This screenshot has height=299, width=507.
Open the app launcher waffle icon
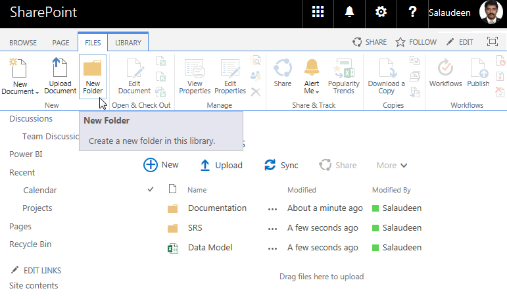[x=318, y=12]
